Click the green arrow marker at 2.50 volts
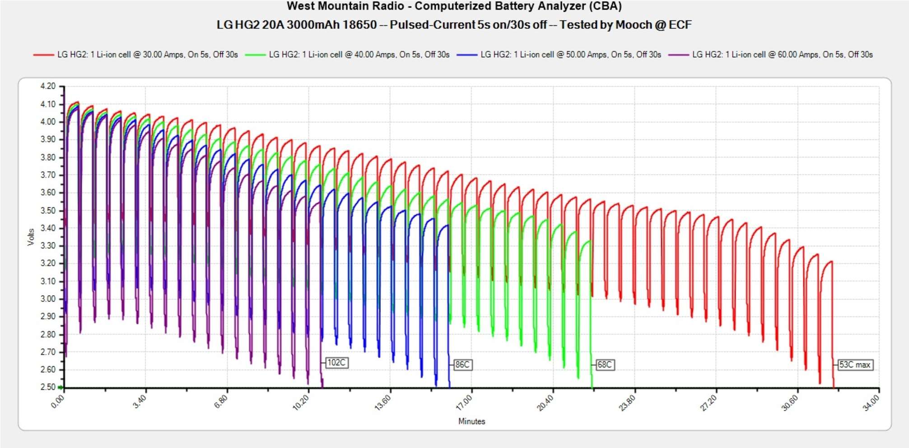This screenshot has width=909, height=448. pyautogui.click(x=61, y=388)
